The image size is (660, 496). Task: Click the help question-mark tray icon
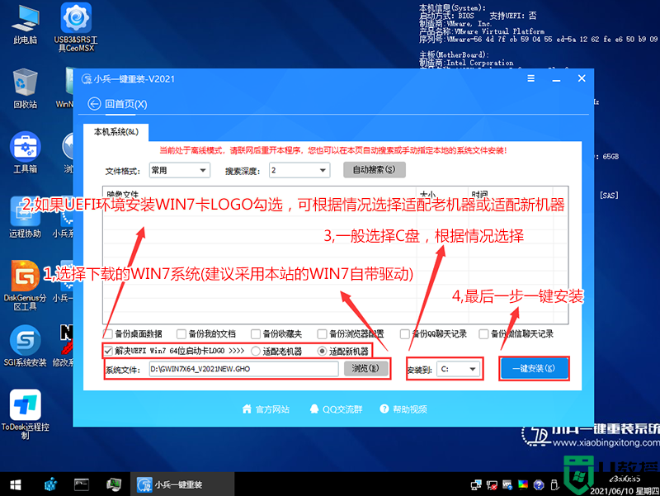(x=539, y=485)
